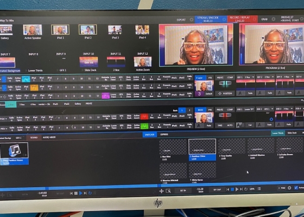Click the lower-thirds player settings gear
The width and height of the screenshot is (304, 217).
pos(289,188)
